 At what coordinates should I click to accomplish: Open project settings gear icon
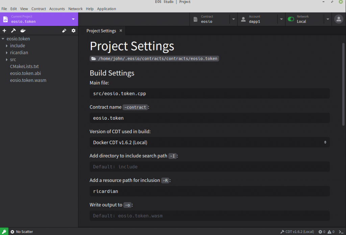73,31
